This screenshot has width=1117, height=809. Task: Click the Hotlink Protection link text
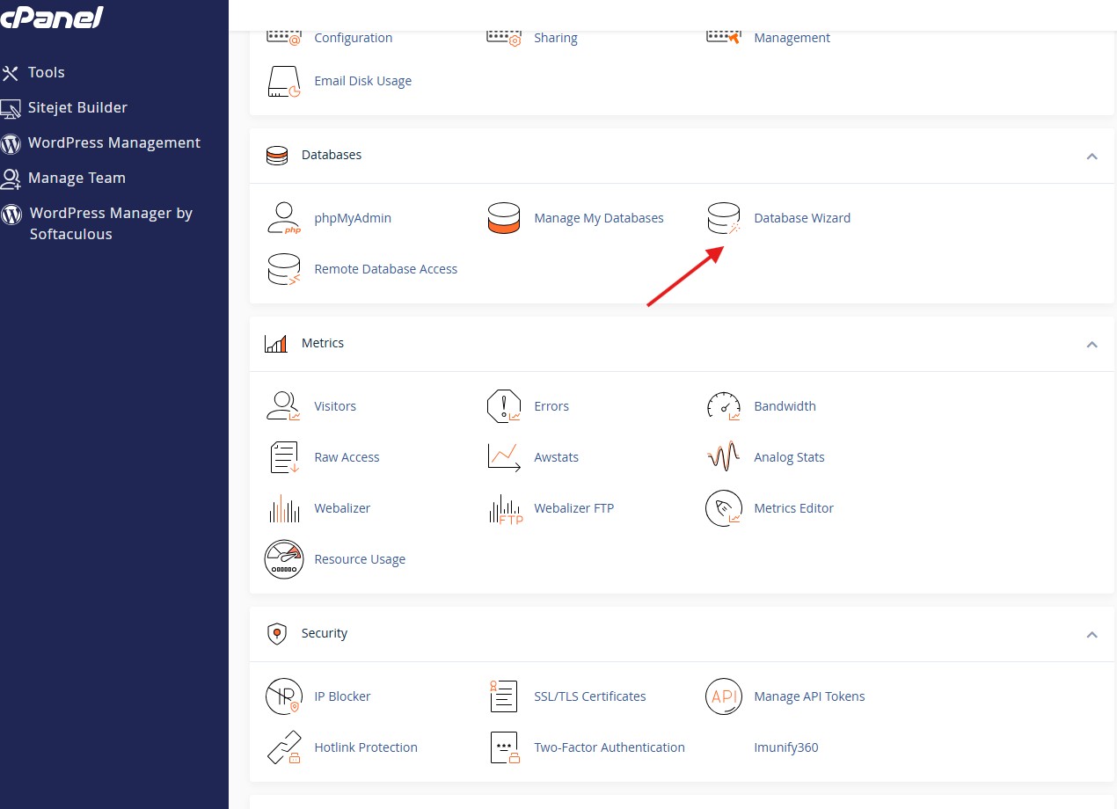point(366,747)
